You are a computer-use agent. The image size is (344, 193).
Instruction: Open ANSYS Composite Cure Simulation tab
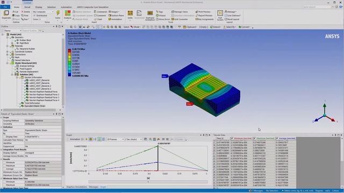(92, 7)
